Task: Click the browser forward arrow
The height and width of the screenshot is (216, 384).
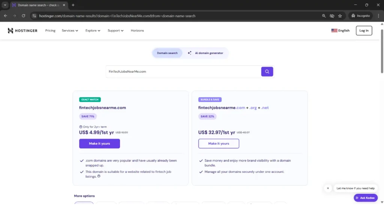Action: (x=15, y=16)
